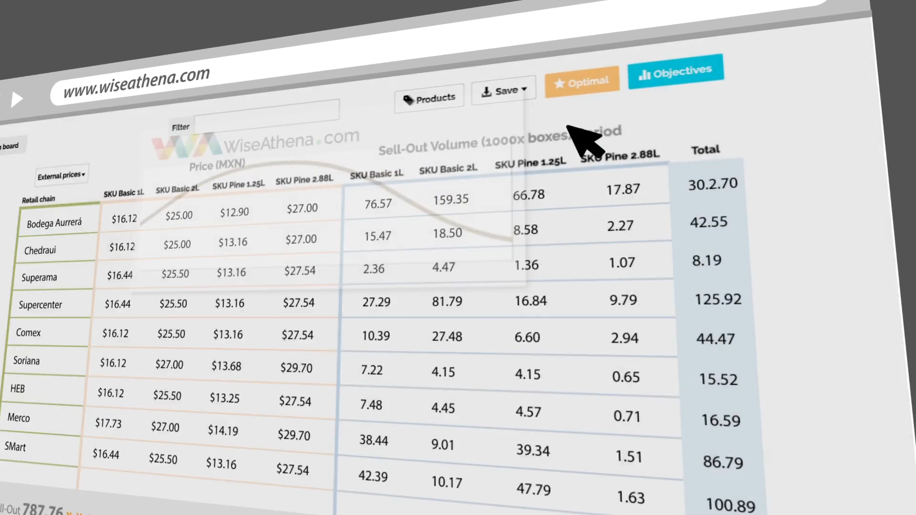Click volume cell 39.34
This screenshot has height=515, width=916.
pos(533,450)
